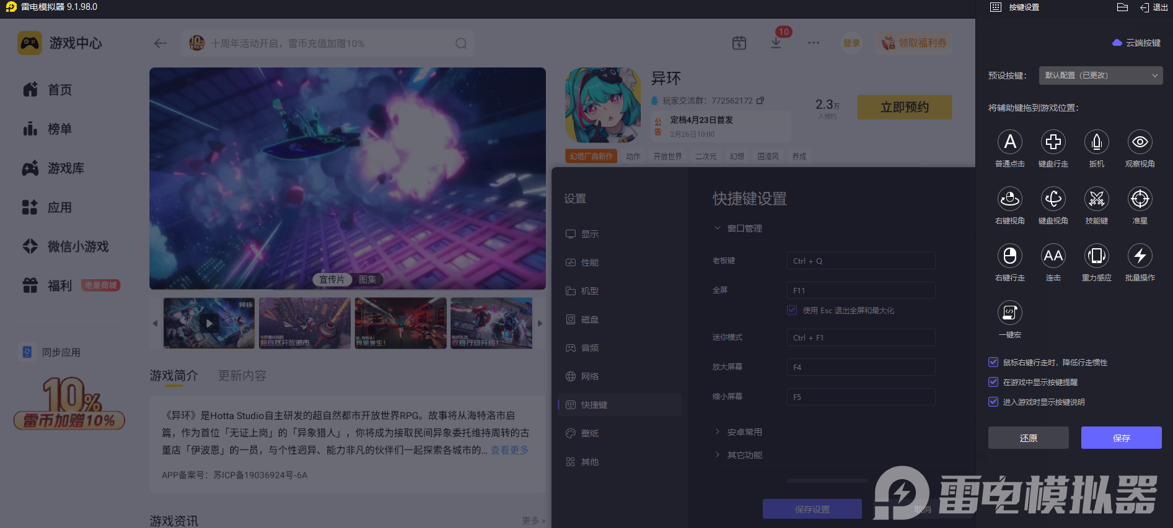Choose the 批量操作 lightning icon
The width and height of the screenshot is (1173, 528).
point(1140,256)
